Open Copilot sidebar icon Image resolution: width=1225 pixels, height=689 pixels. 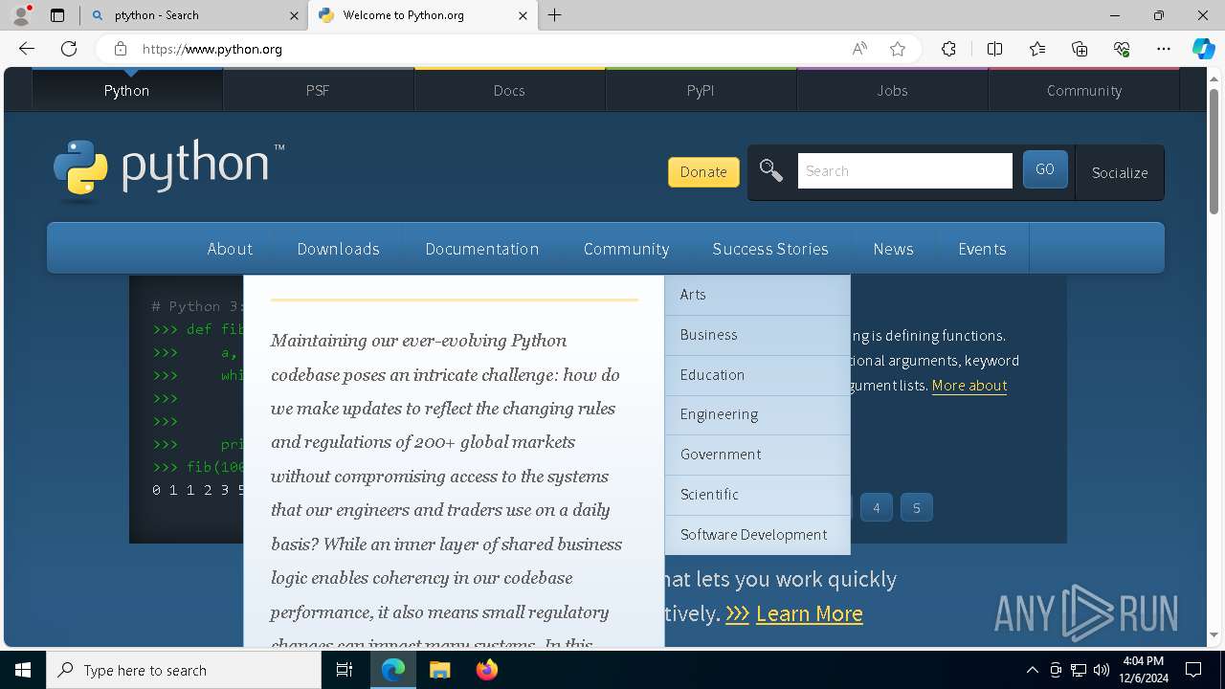[x=1203, y=49]
